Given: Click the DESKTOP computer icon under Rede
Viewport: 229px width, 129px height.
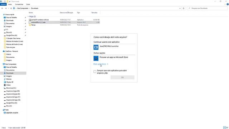Looking at the screenshot, I should pos(5,113).
